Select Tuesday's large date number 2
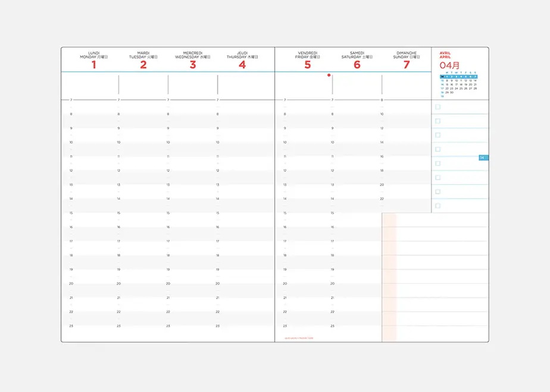This screenshot has width=550, height=392. tap(143, 65)
